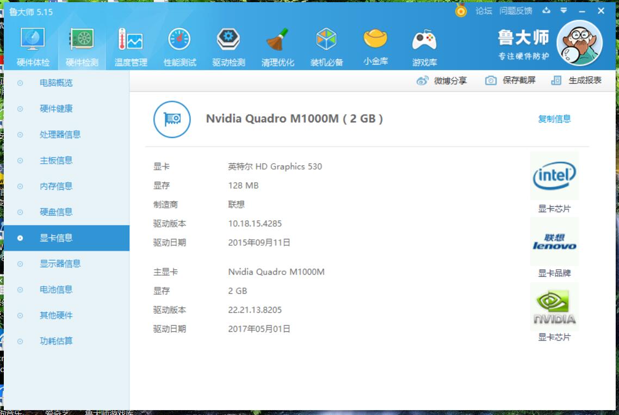The image size is (619, 415).
Task: Click the Lenovo 显卡品牌 logo
Action: (554, 241)
